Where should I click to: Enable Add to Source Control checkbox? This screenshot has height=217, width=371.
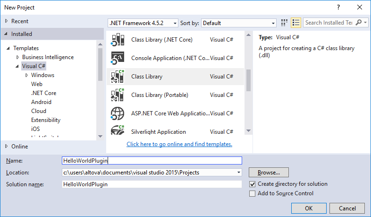[x=252, y=193]
